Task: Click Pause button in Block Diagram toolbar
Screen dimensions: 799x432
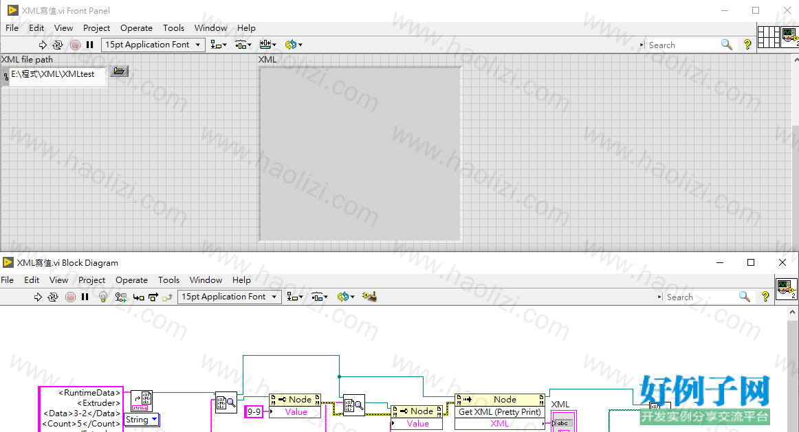Action: [85, 297]
